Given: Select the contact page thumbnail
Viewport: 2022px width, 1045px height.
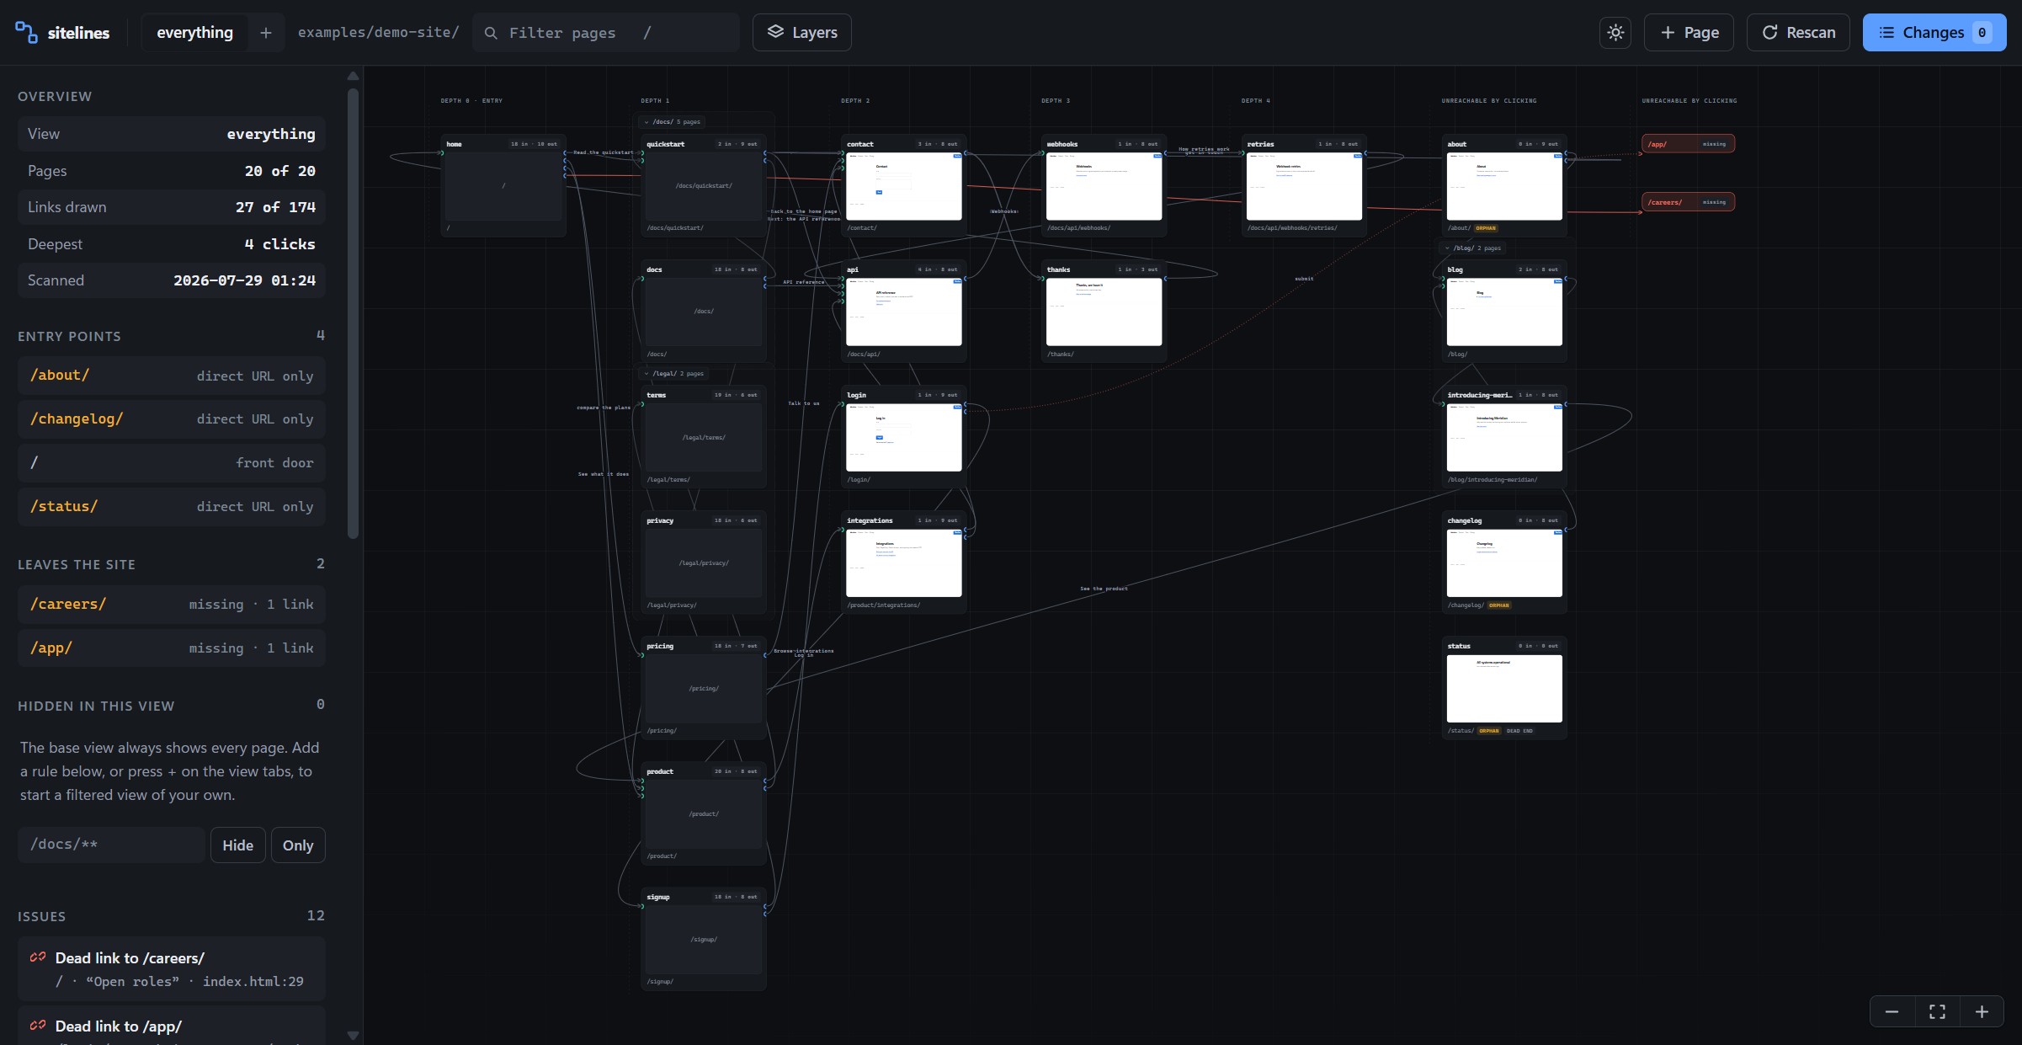Looking at the screenshot, I should (x=903, y=186).
